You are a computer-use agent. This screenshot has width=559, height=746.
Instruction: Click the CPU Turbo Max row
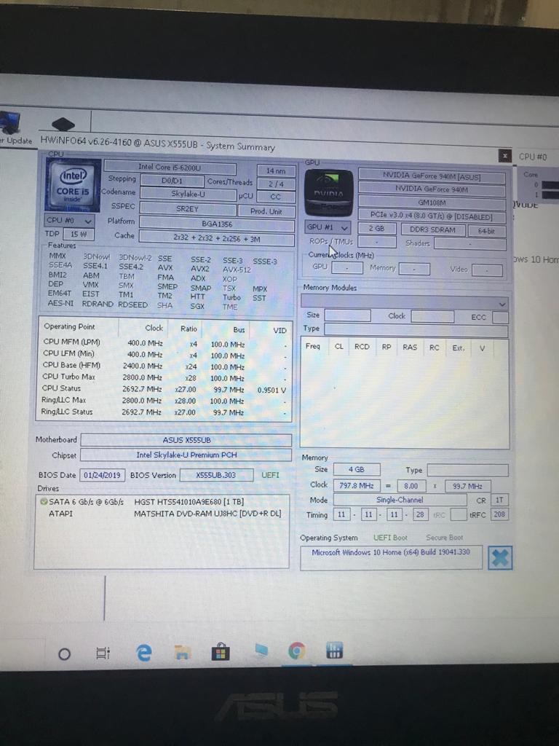click(x=164, y=377)
